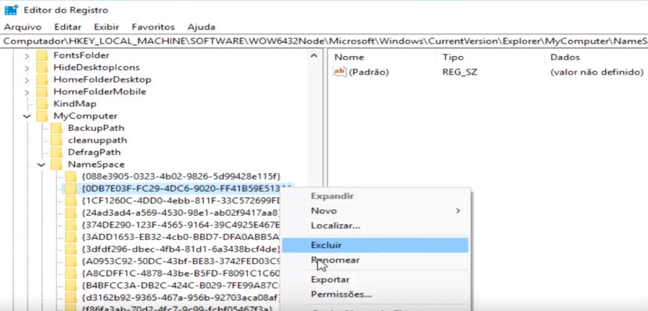The width and height of the screenshot is (648, 311).
Task: Collapse the MyComputer key
Action: click(27, 116)
